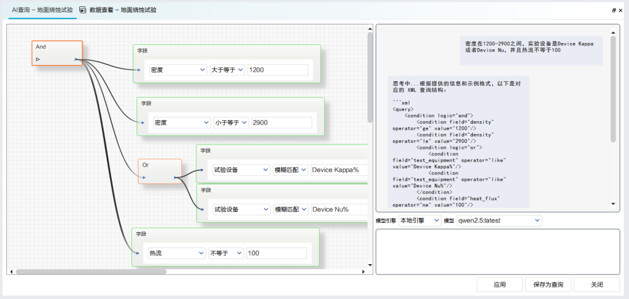Click the 模型引擎 label

tap(386, 221)
